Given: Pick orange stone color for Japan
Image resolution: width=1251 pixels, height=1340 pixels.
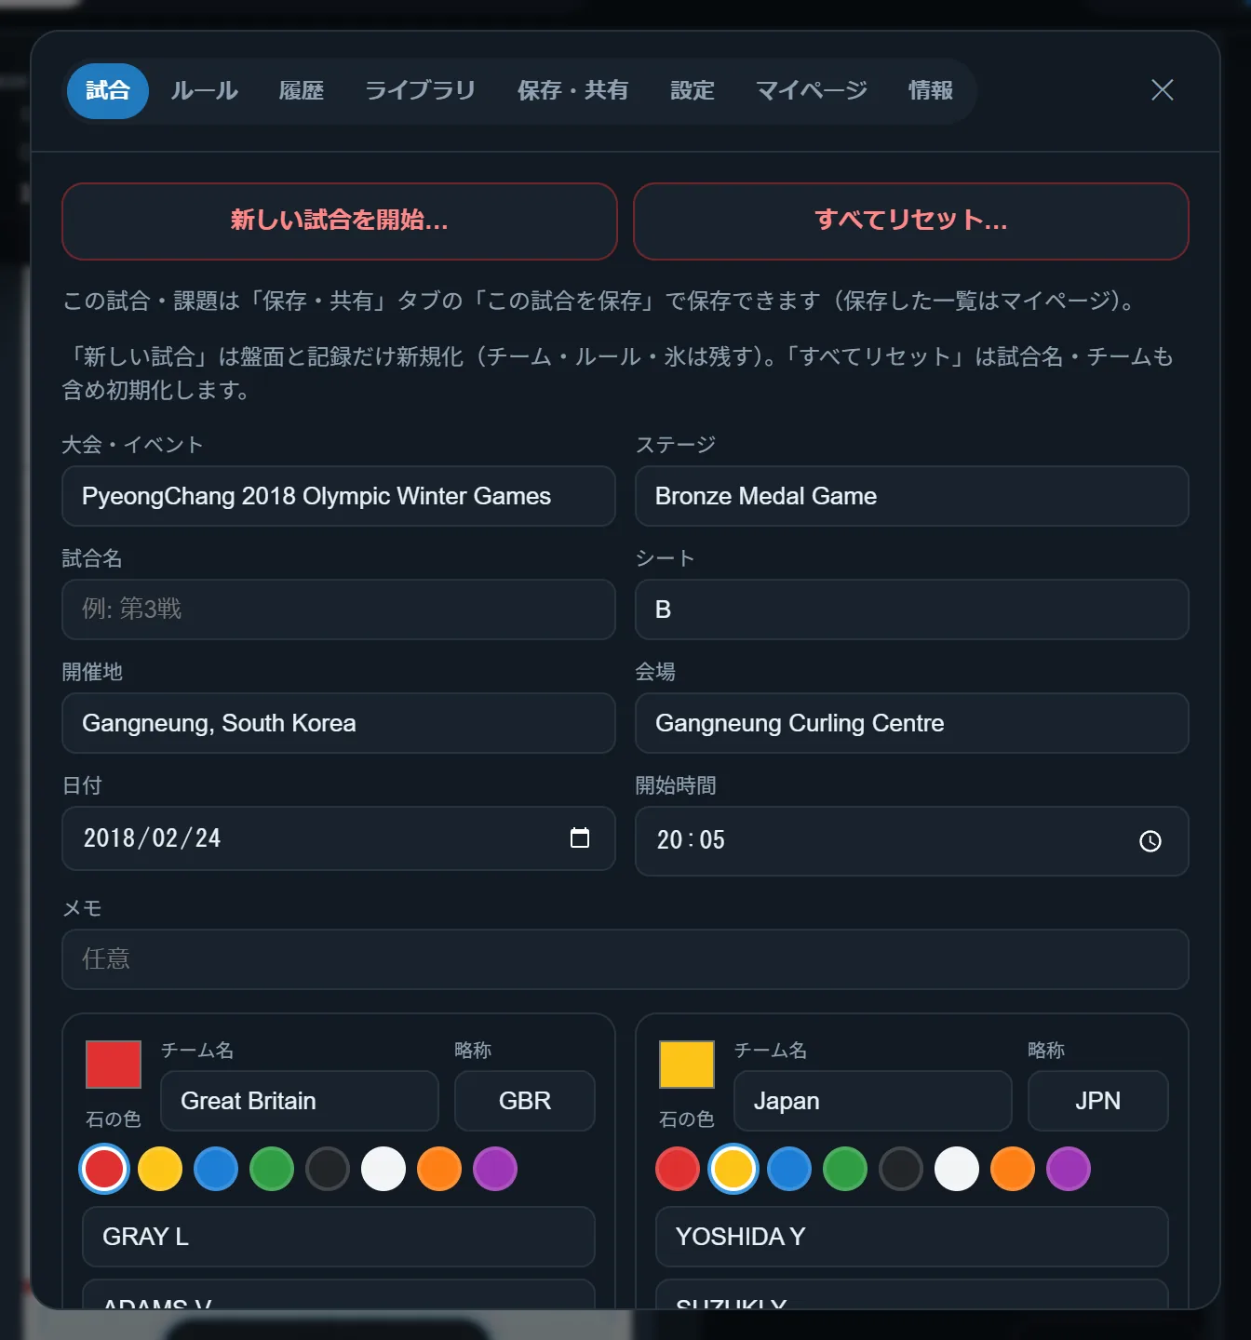Looking at the screenshot, I should [1013, 1169].
